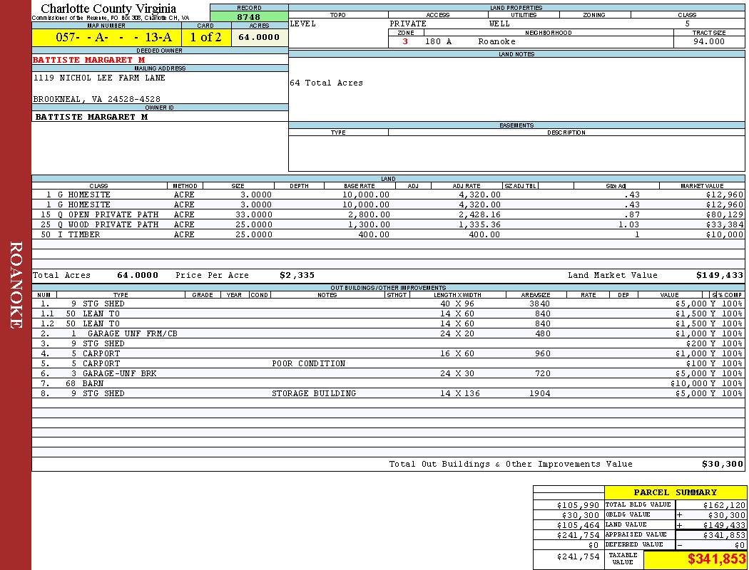The image size is (749, 570).
Task: Select the acres field showing 64.0000
Action: point(259,38)
